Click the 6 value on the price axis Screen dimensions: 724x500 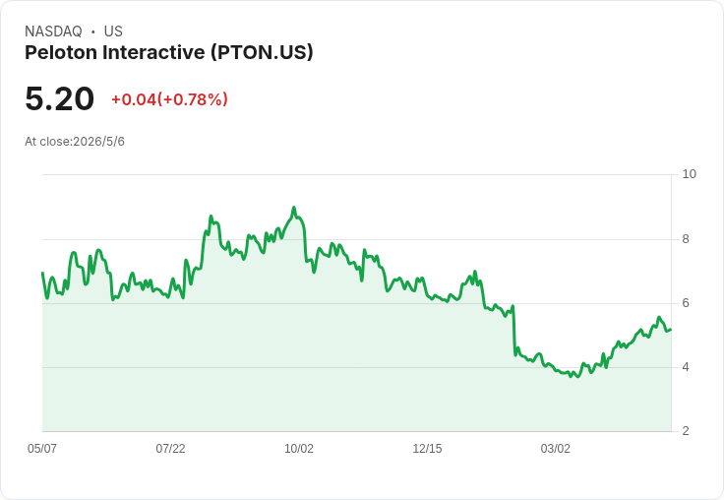[686, 303]
